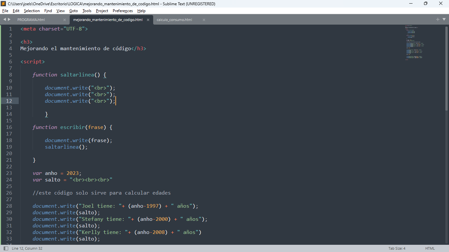Click the document.write on line 11
The width and height of the screenshot is (449, 252).
66,94
